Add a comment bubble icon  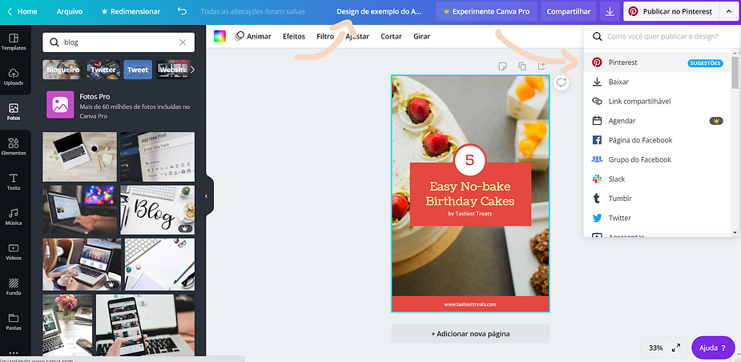[x=561, y=82]
